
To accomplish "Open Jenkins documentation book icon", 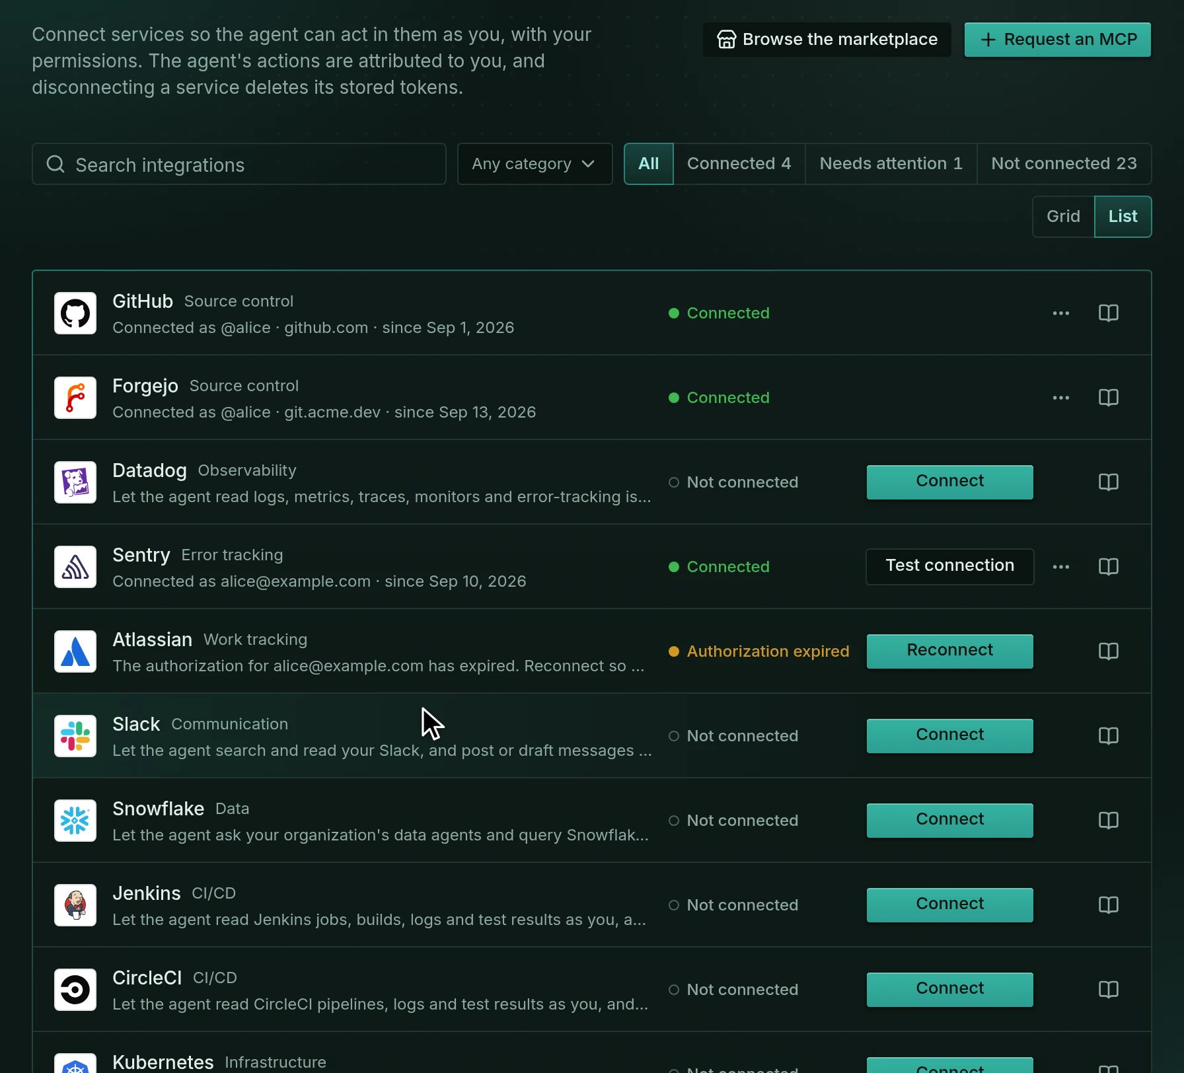I will [x=1108, y=905].
